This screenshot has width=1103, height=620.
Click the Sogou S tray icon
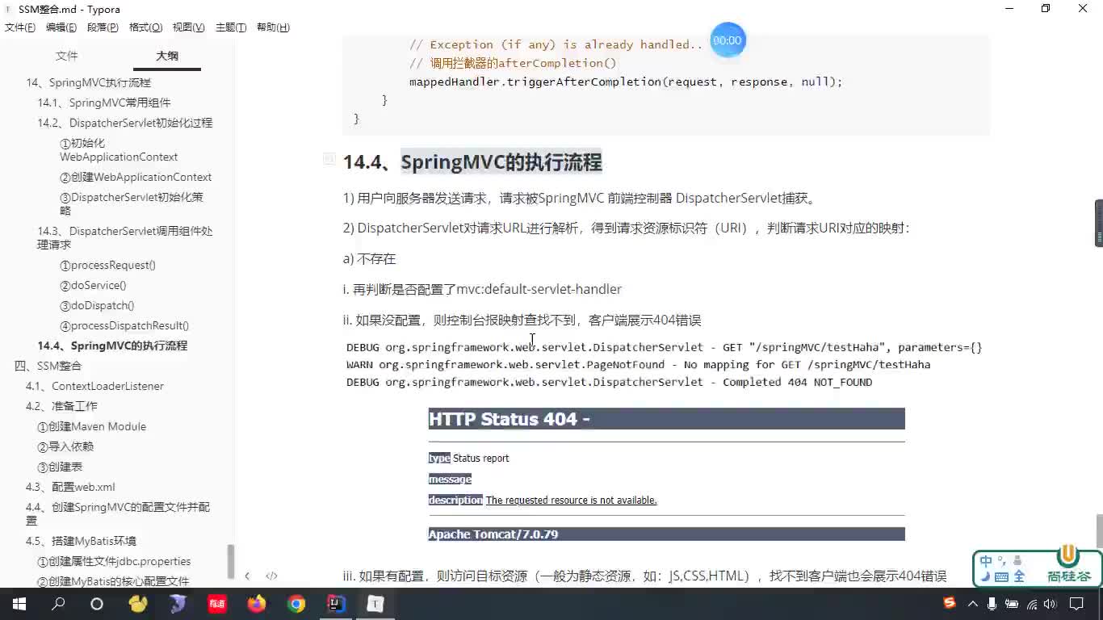point(950,603)
